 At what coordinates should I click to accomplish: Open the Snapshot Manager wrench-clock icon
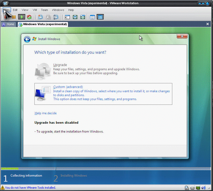click(x=56, y=17)
